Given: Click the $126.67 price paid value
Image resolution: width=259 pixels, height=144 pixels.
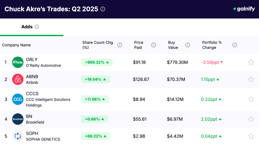Looking at the screenshot, I should point(141,79).
